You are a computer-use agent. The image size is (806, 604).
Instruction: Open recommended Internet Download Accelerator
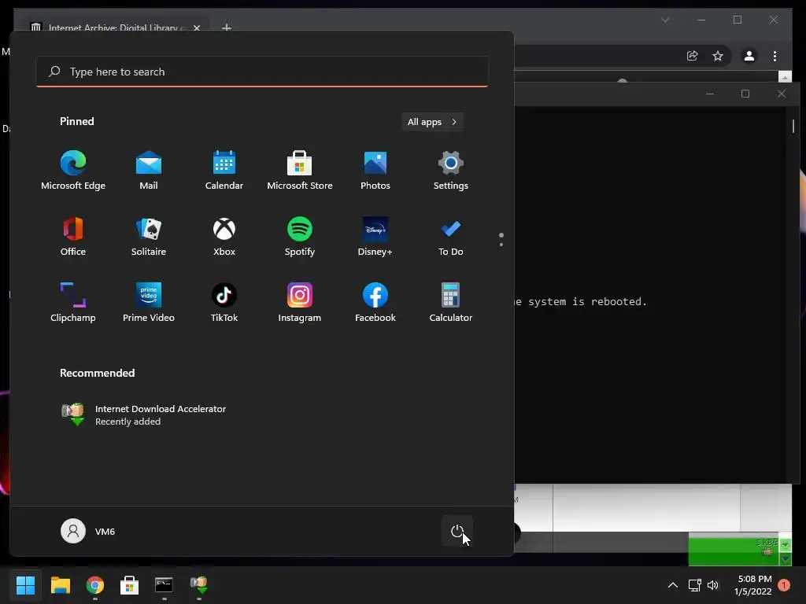(x=144, y=415)
